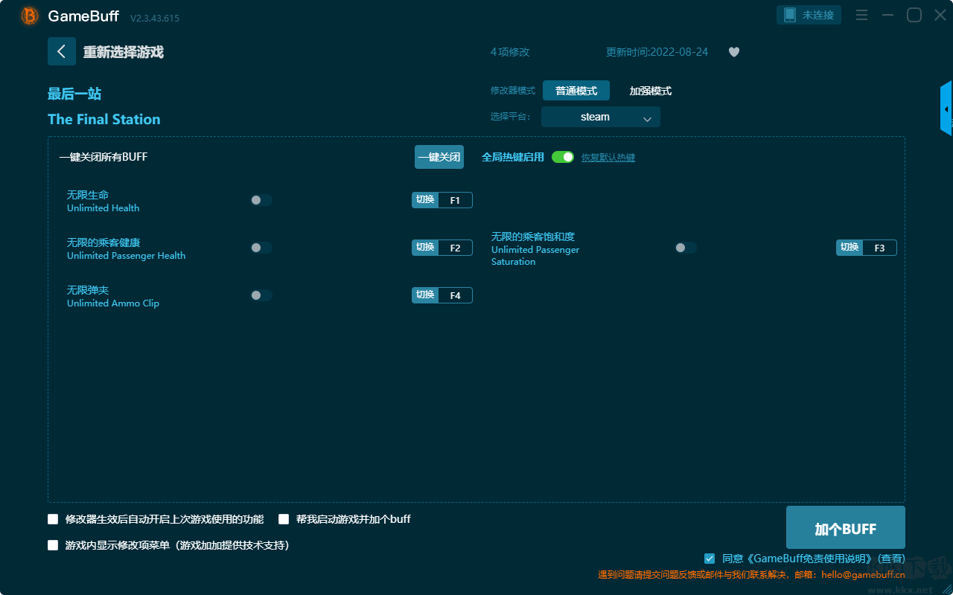Toggle Unlimited Health switch
Viewport: 953px width, 595px height.
click(x=261, y=200)
